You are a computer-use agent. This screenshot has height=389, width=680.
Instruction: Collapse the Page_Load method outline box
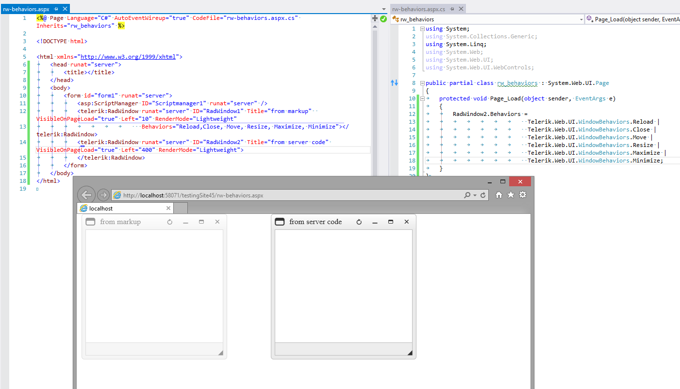point(422,98)
